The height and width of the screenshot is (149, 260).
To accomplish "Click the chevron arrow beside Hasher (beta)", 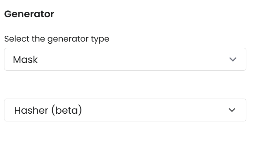I will pyautogui.click(x=232, y=110).
